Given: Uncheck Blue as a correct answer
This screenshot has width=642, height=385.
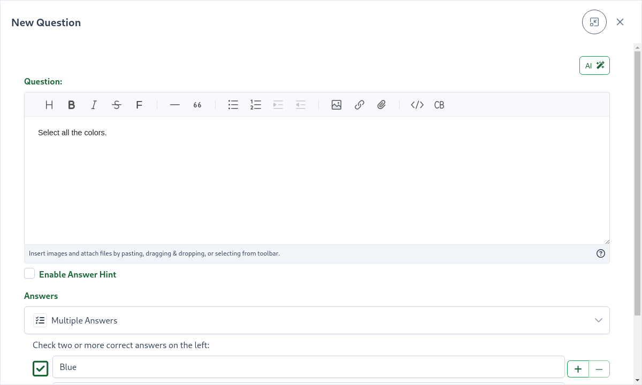Looking at the screenshot, I should (40, 368).
